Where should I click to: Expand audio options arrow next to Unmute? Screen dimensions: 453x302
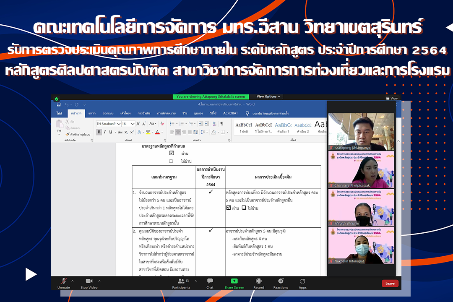(73, 281)
